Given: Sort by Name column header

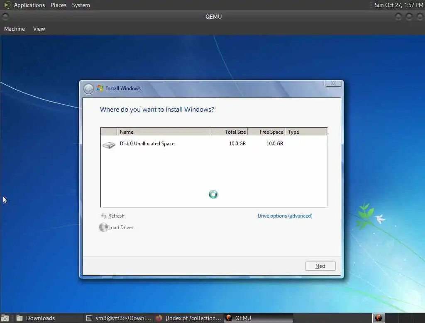Looking at the screenshot, I should click(164, 132).
